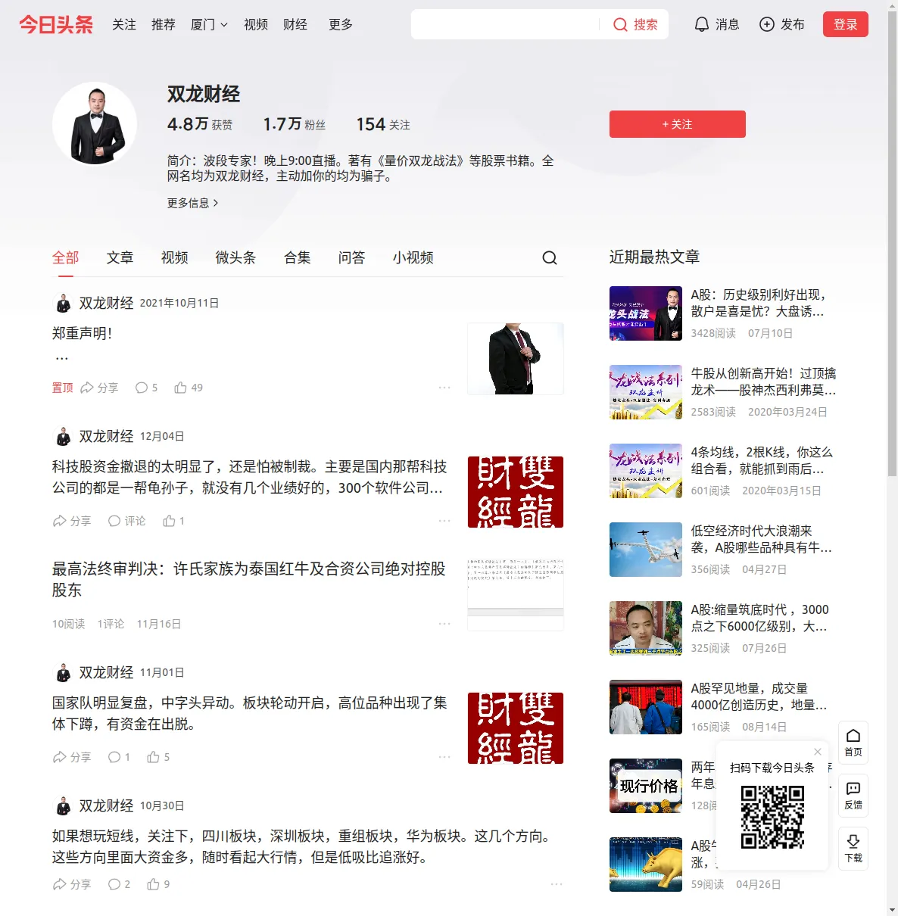The width and height of the screenshot is (898, 916).
Task: Click the 1评论 count on 最高法终审判决
Action: 111,624
